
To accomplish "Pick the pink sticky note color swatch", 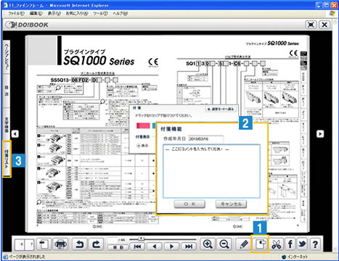I will click(143, 125).
